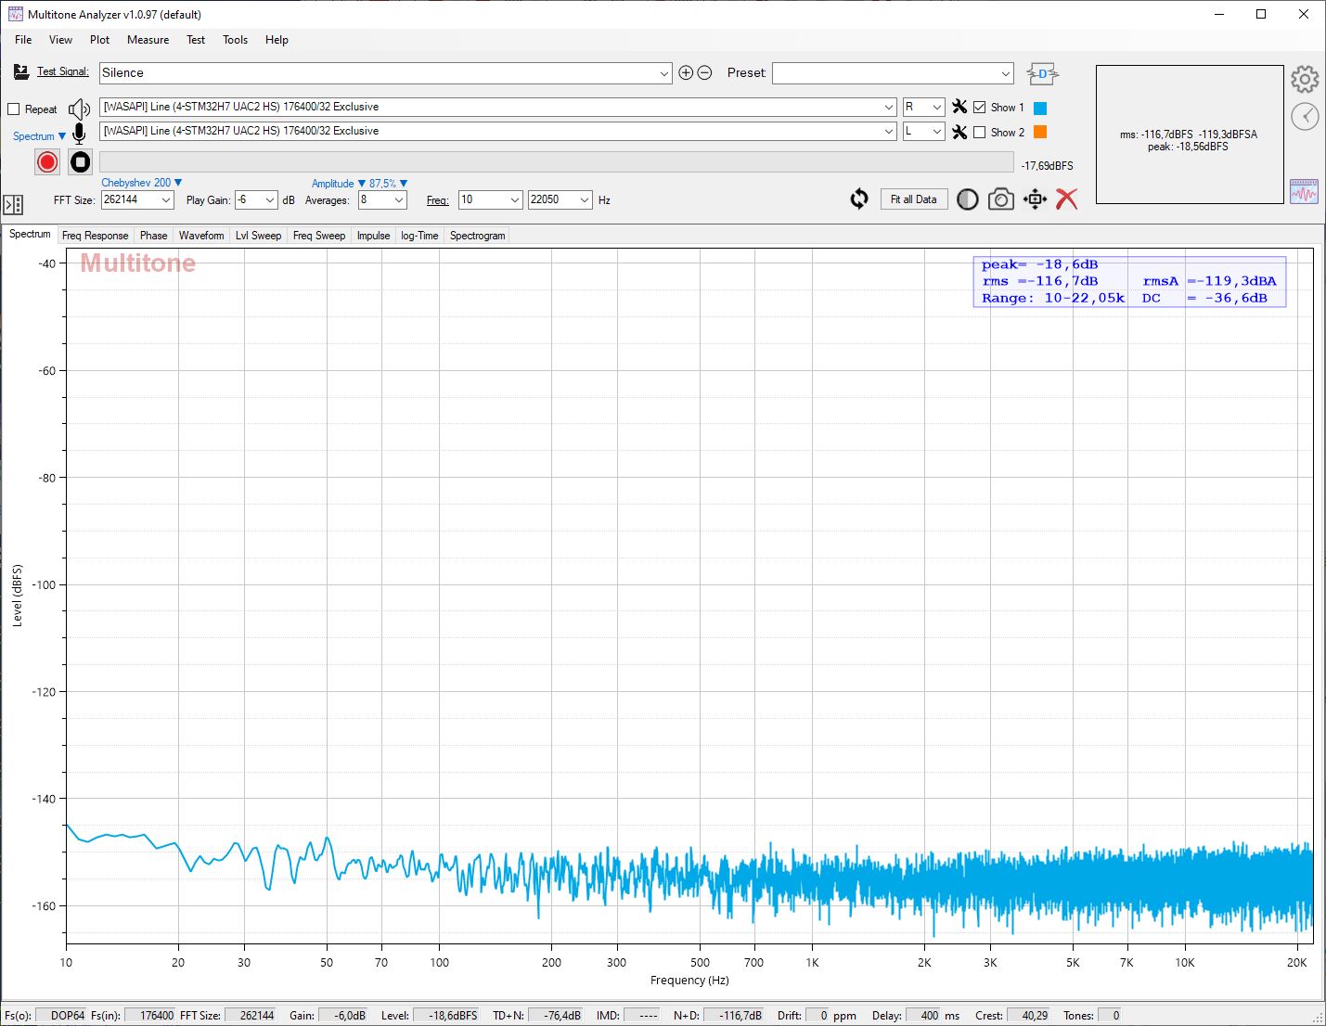The height and width of the screenshot is (1026, 1326).
Task: Click the plus icon next to test signal
Action: [687, 72]
